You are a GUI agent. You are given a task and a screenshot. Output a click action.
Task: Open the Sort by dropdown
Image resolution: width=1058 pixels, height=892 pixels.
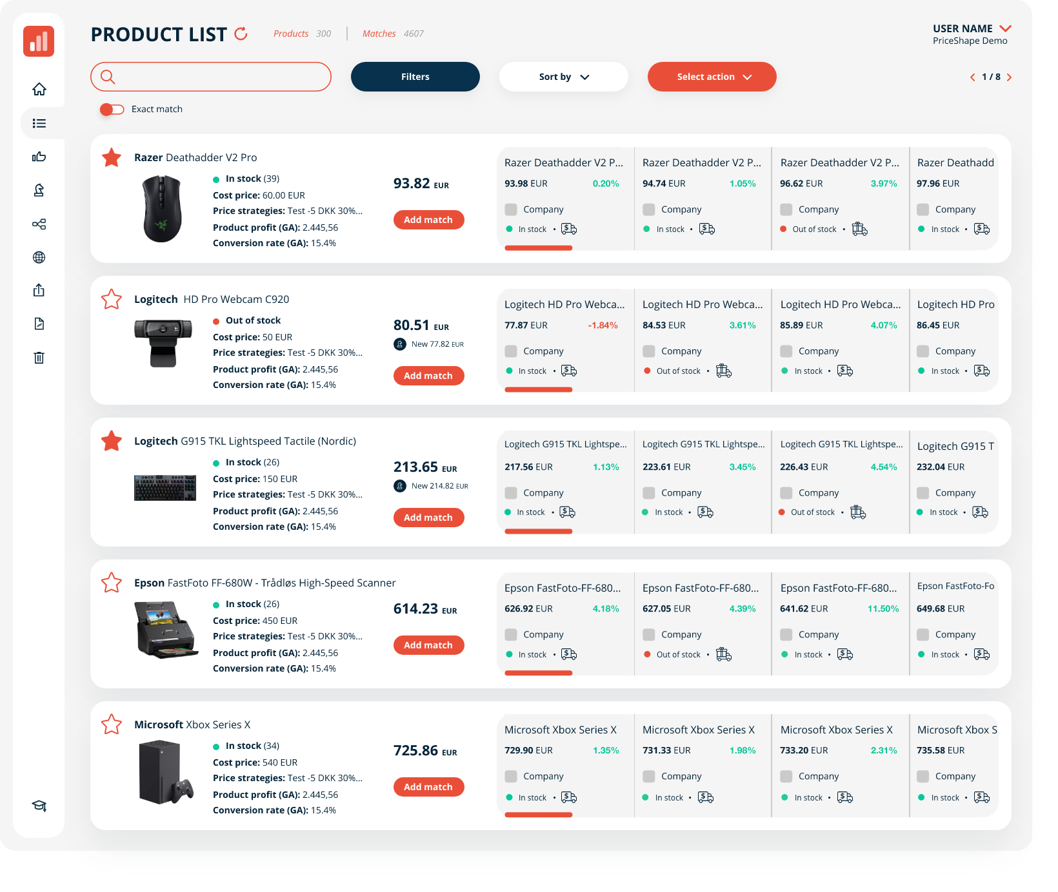pyautogui.click(x=564, y=77)
